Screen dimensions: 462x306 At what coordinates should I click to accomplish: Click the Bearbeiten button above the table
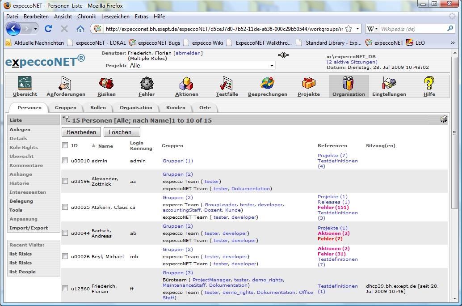[81, 132]
